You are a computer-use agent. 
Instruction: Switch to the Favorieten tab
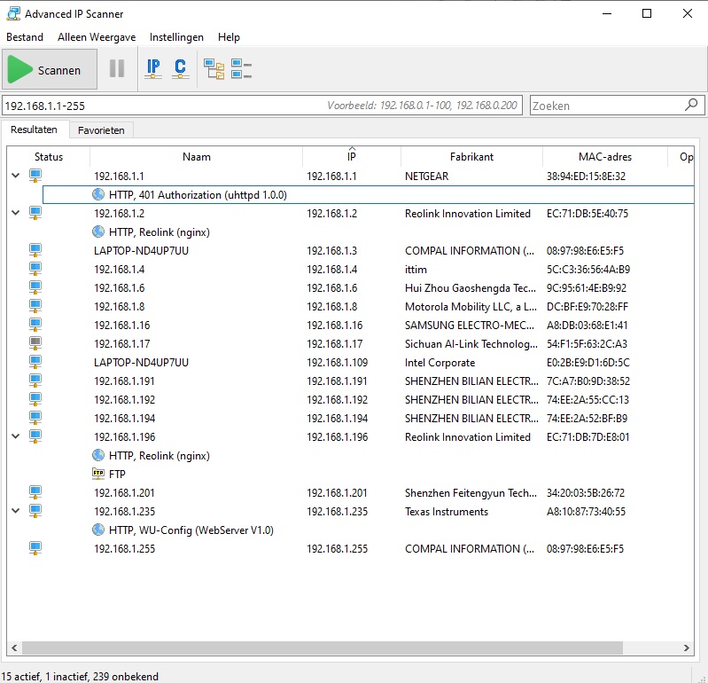click(101, 130)
